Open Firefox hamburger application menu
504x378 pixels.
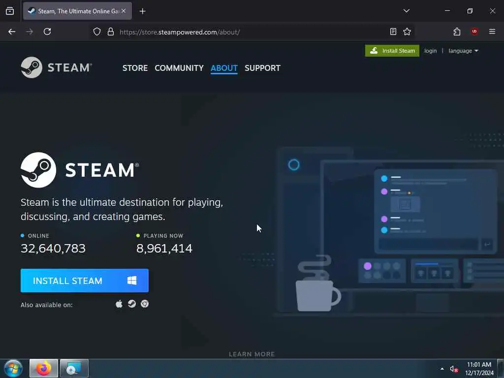coord(492,31)
